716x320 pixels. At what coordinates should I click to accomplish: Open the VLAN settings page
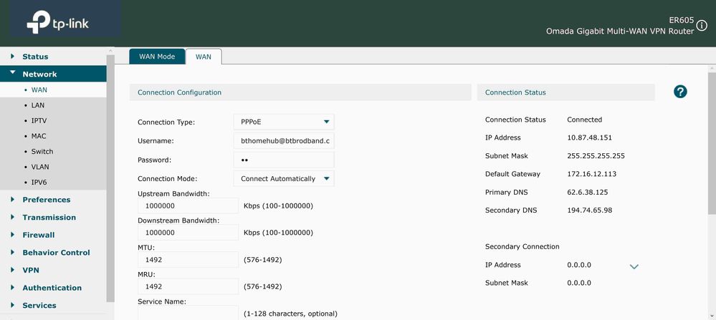pos(40,167)
